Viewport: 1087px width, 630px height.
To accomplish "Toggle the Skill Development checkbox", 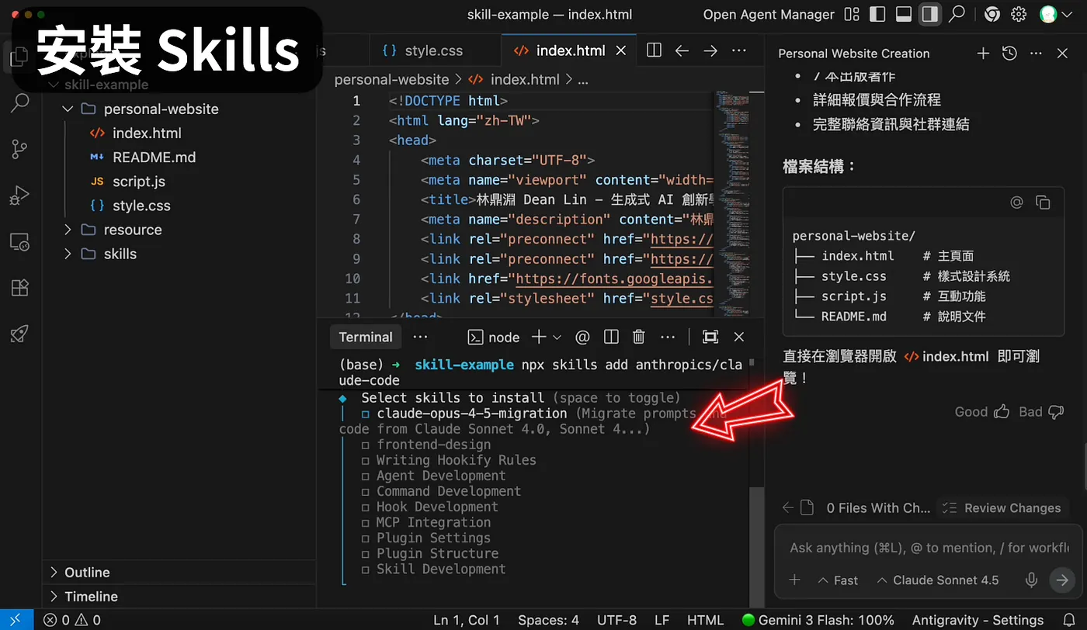I will point(366,569).
